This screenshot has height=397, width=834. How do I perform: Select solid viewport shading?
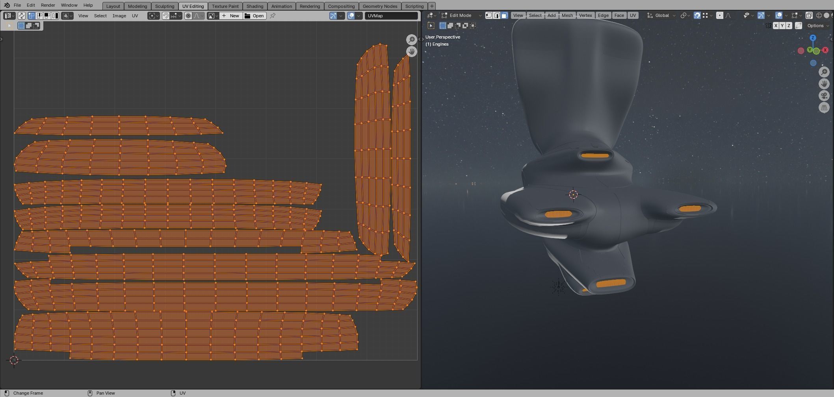tap(827, 15)
